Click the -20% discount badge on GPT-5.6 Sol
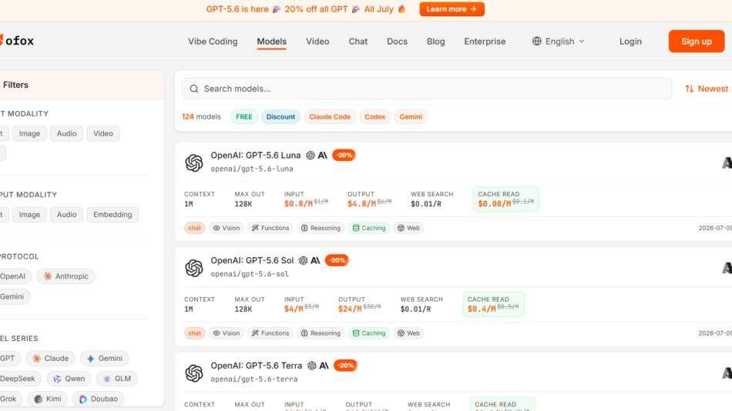Image resolution: width=732 pixels, height=411 pixels. point(337,260)
